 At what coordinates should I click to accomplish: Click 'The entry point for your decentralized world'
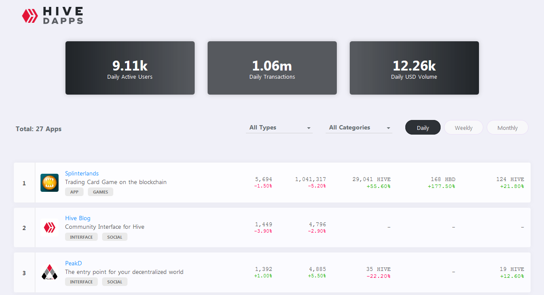click(124, 272)
